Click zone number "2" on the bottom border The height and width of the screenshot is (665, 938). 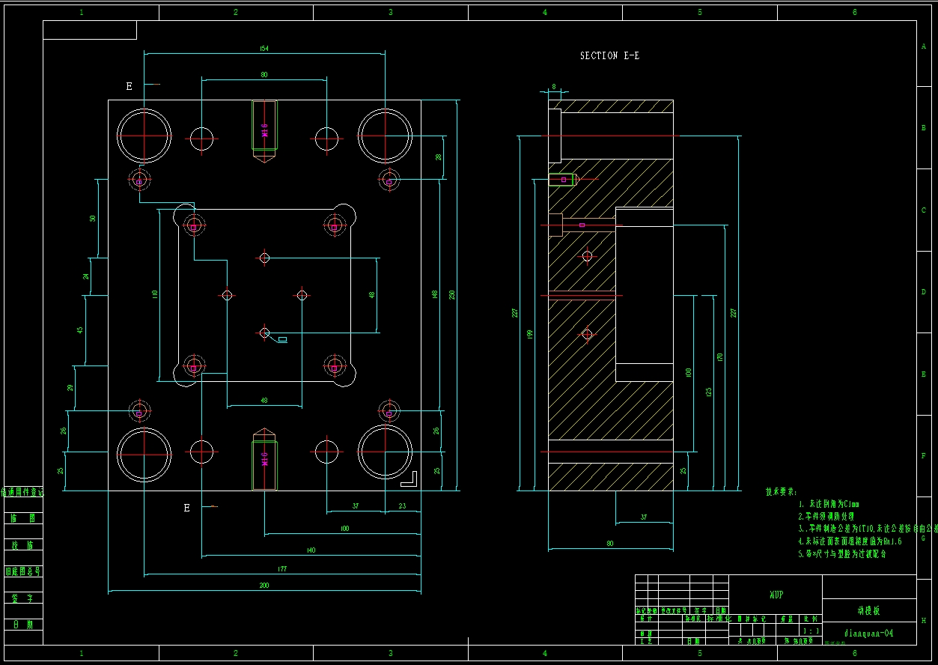click(236, 653)
